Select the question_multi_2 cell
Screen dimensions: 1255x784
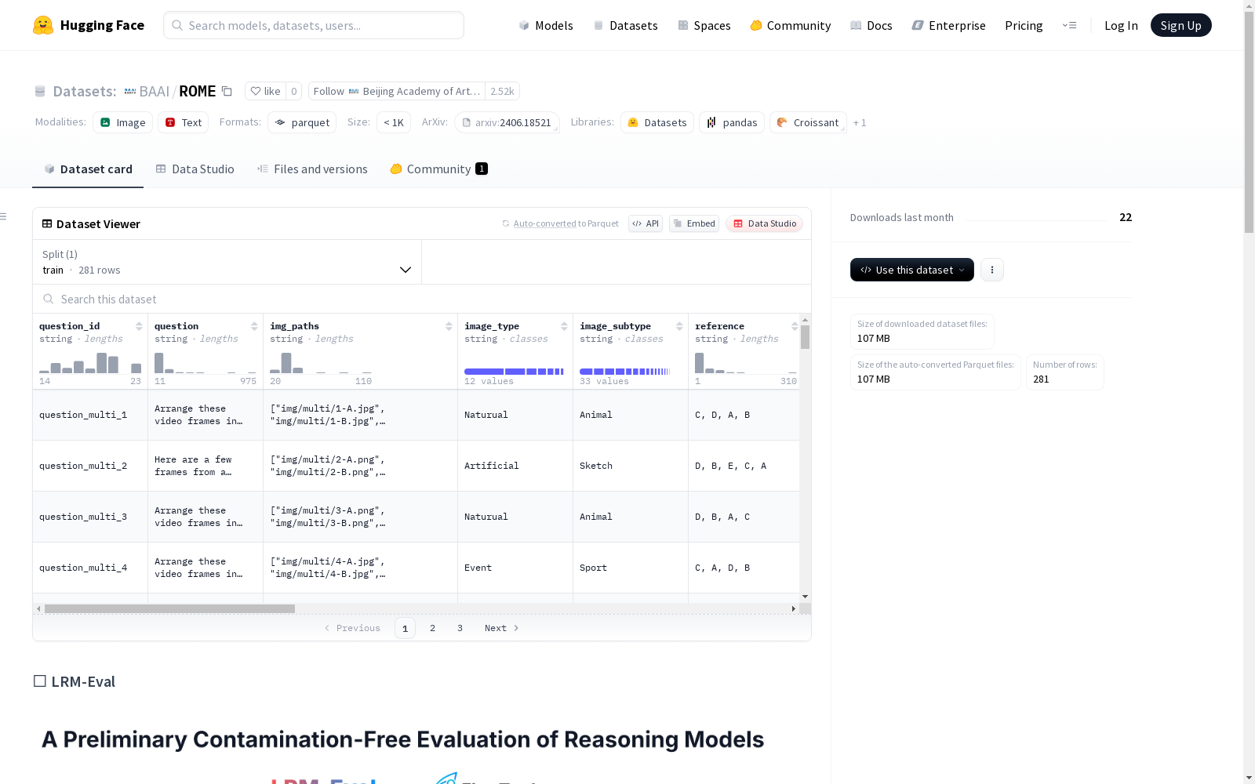90,466
